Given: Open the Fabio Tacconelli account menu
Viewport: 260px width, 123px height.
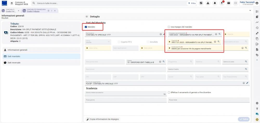Looking at the screenshot, I should click(249, 3).
